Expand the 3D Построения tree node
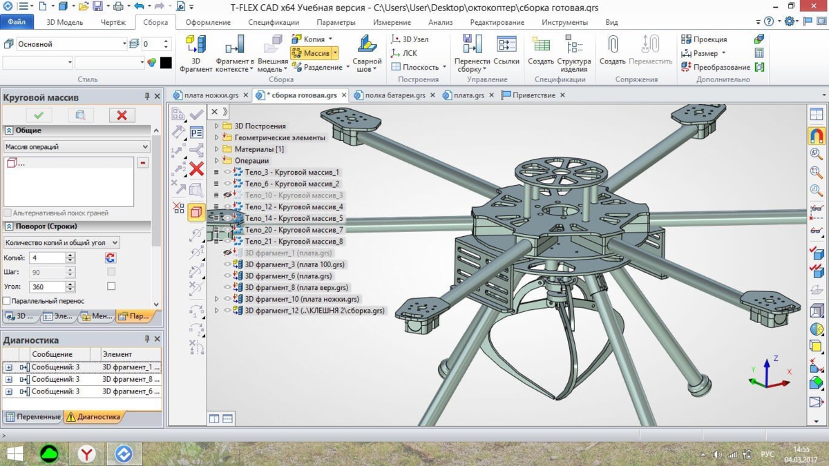The image size is (829, 466). click(217, 126)
